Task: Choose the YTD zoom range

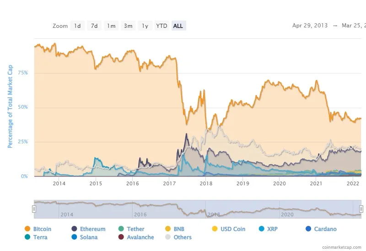Action: pos(161,26)
